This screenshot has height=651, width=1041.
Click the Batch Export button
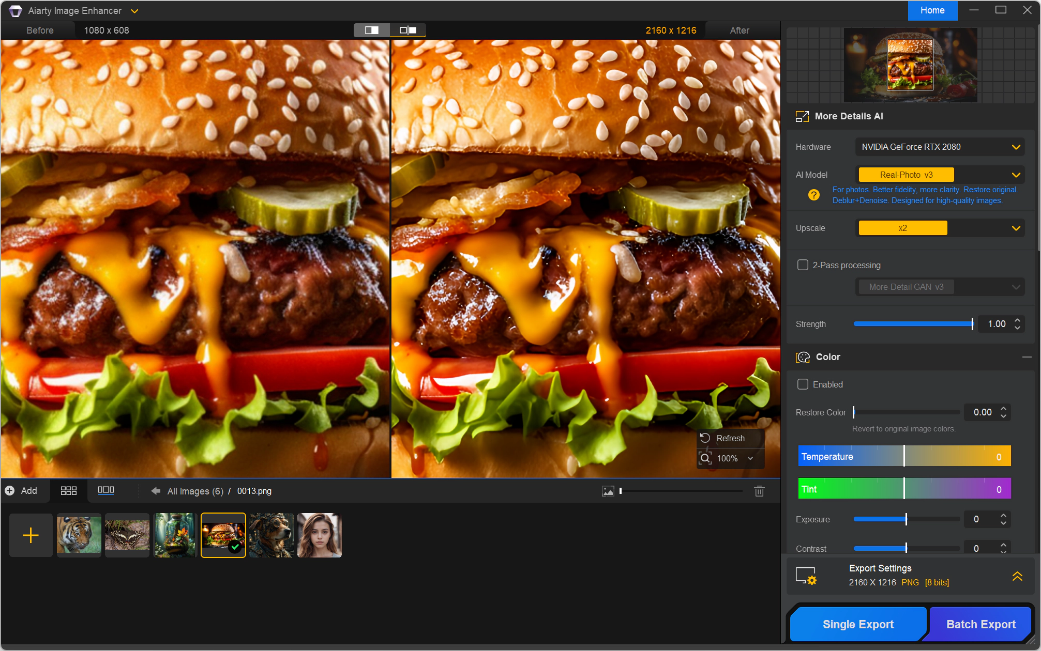[x=980, y=624]
